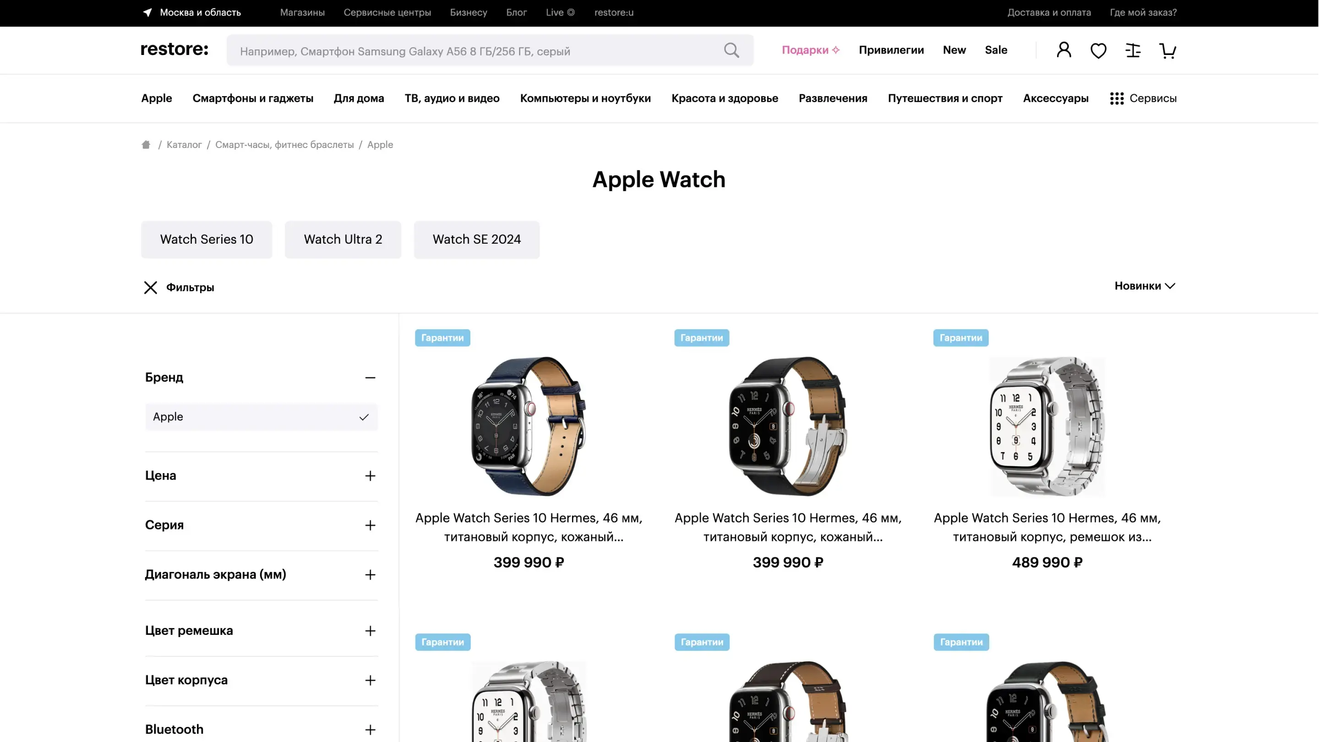
Task: Click the location arrow for Москва и область
Action: tap(147, 12)
